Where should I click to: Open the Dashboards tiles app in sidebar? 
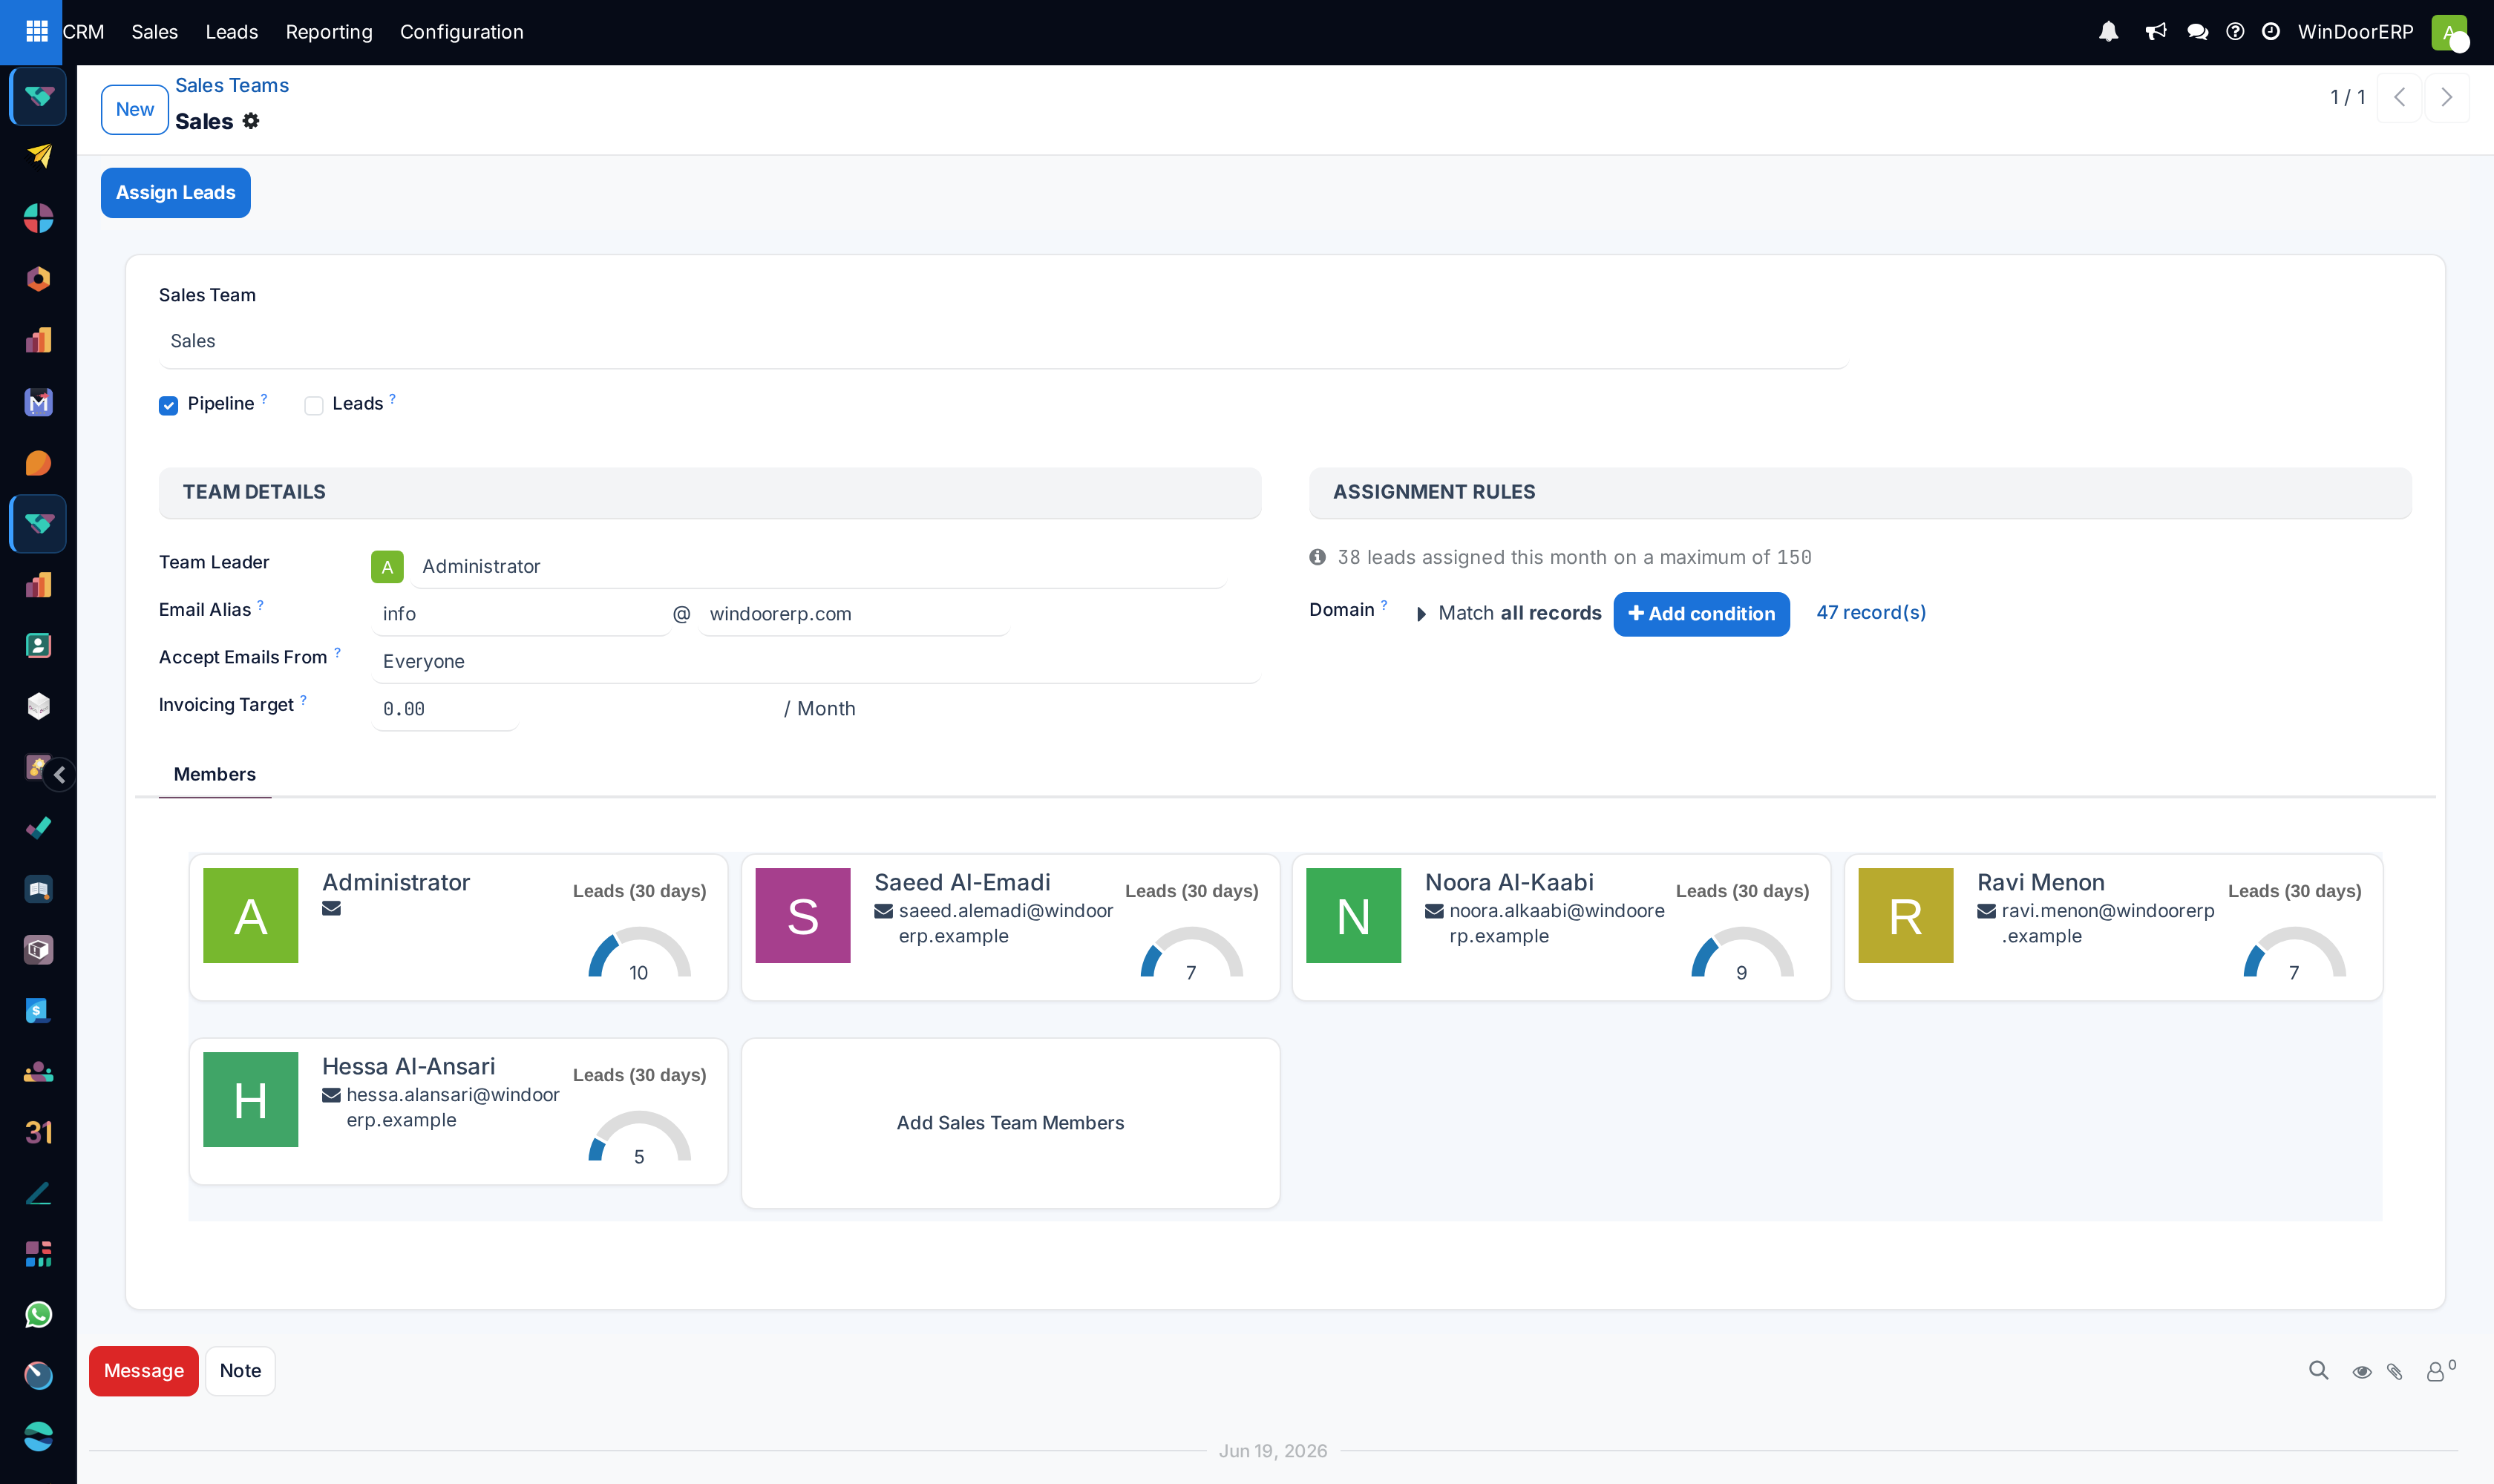point(38,1254)
